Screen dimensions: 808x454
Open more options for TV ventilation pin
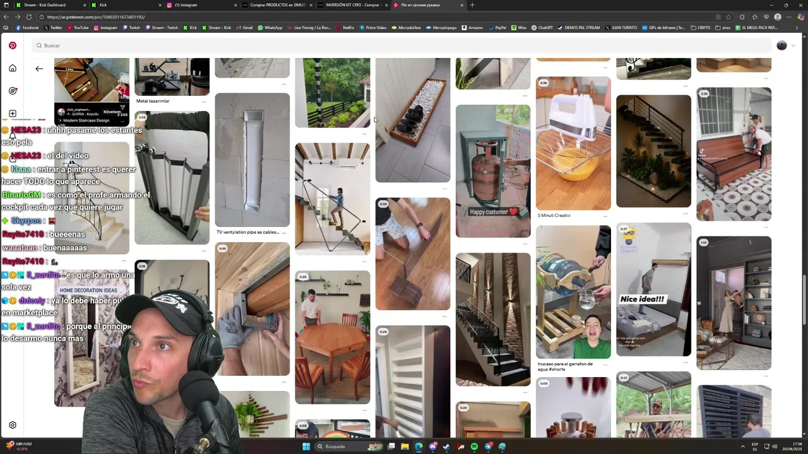(x=284, y=233)
